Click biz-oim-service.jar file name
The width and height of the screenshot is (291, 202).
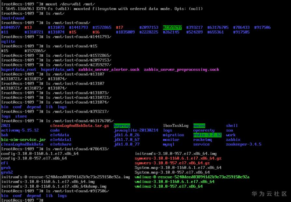[x=23, y=140]
